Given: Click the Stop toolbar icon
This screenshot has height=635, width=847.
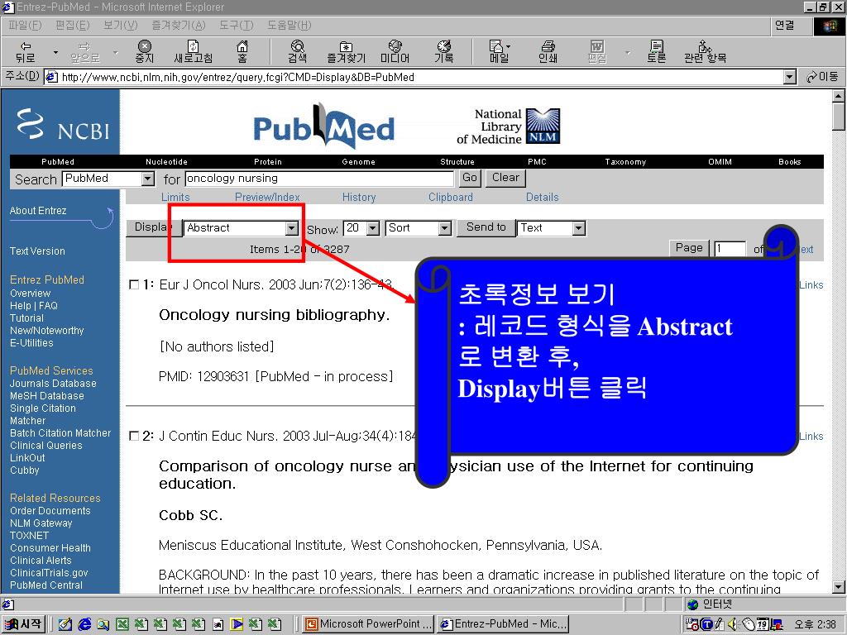Looking at the screenshot, I should coord(144,52).
